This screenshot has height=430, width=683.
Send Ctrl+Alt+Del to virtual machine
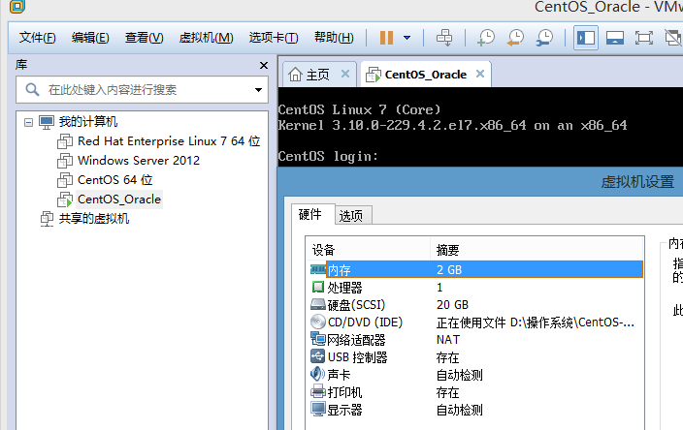coord(444,38)
